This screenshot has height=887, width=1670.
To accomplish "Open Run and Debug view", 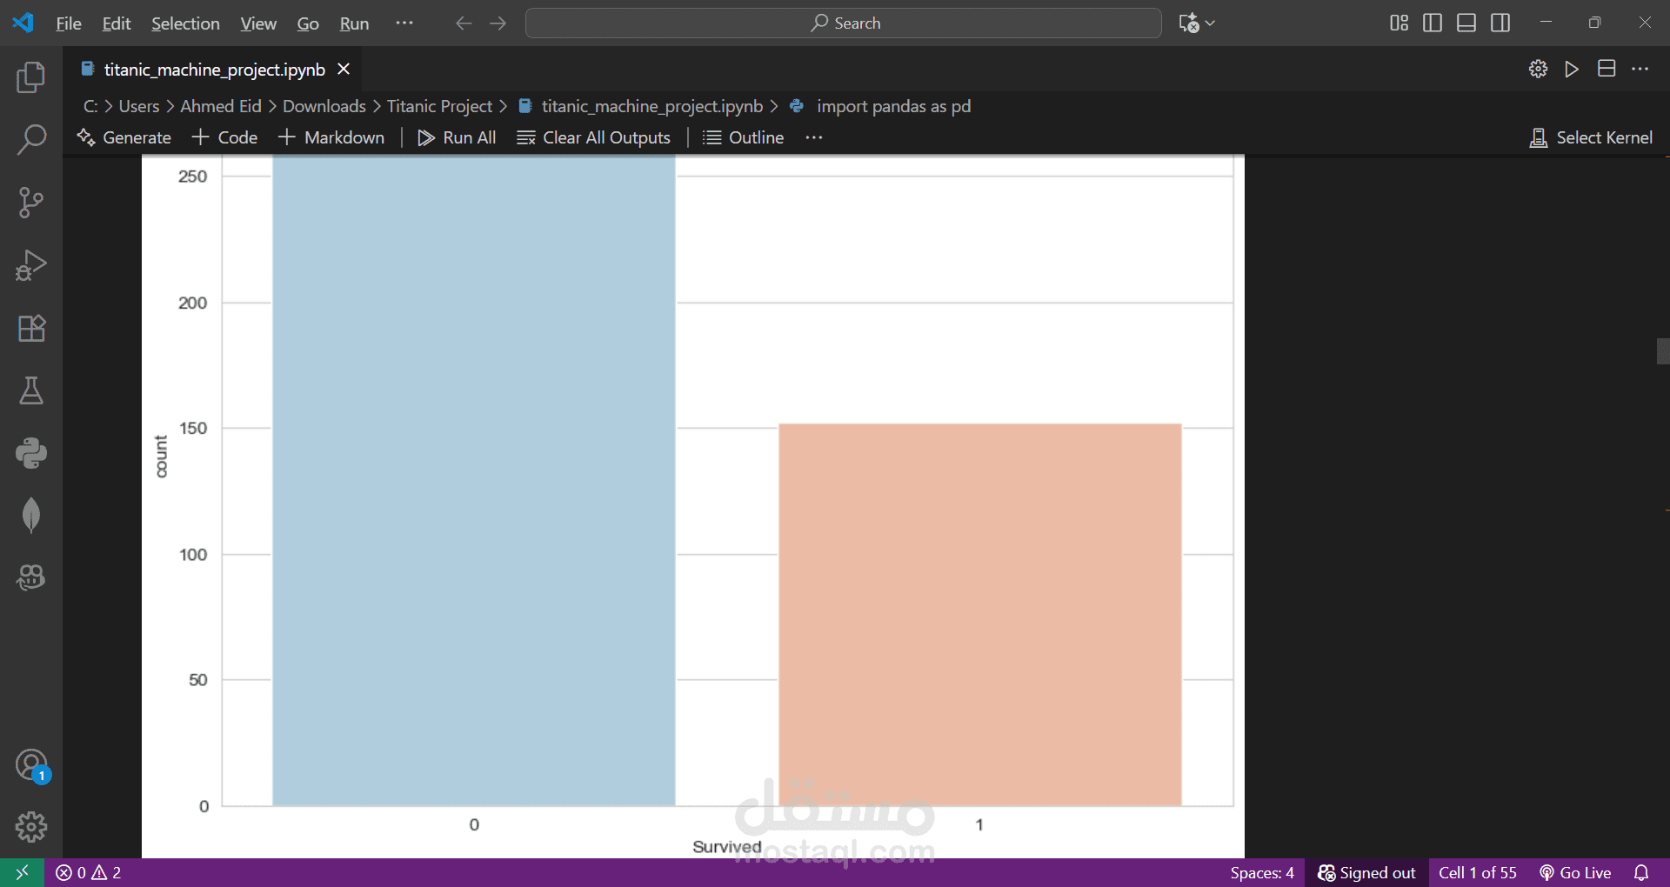I will [31, 265].
